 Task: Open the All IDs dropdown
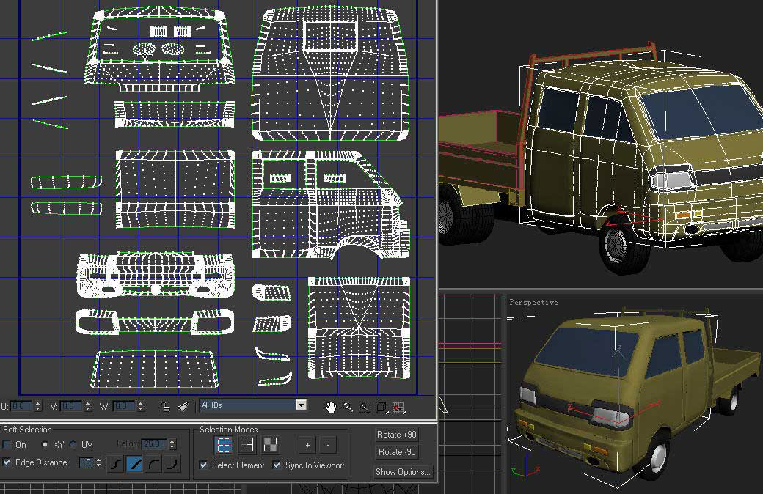(300, 405)
